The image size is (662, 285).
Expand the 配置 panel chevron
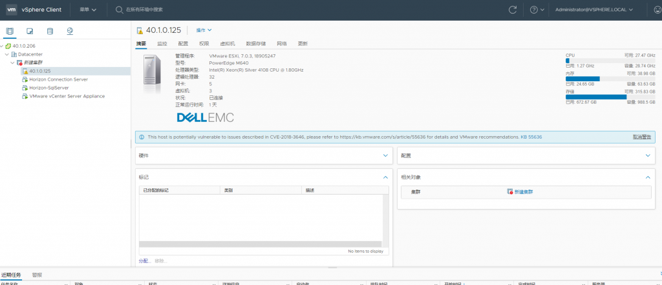[648, 156]
